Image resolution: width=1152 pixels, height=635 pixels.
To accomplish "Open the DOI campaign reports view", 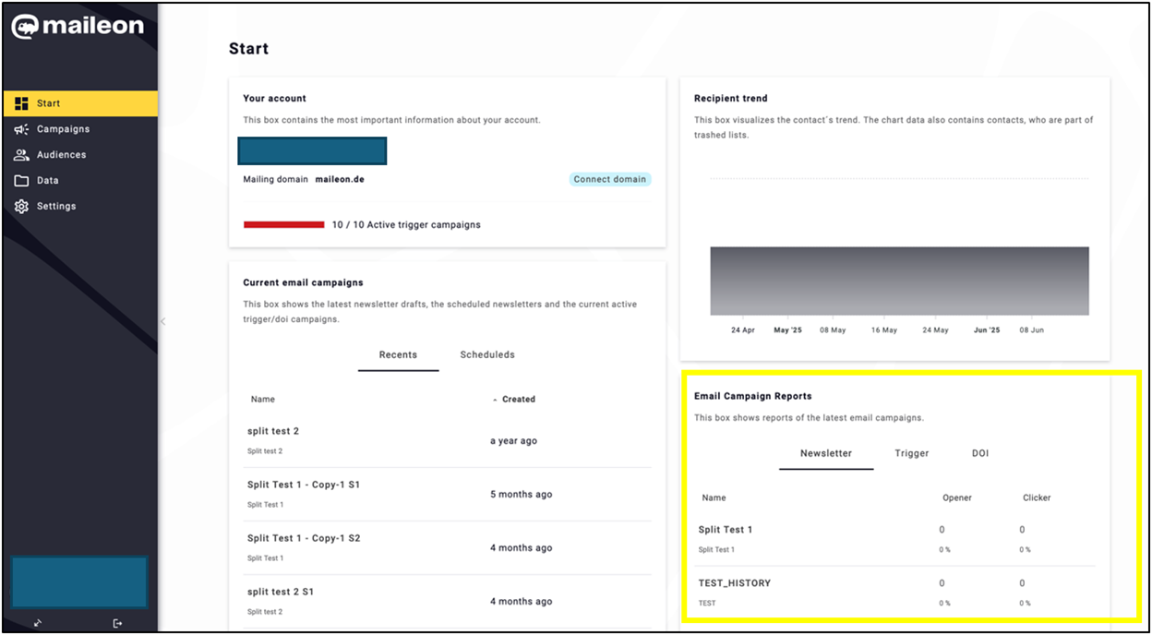I will (x=979, y=453).
